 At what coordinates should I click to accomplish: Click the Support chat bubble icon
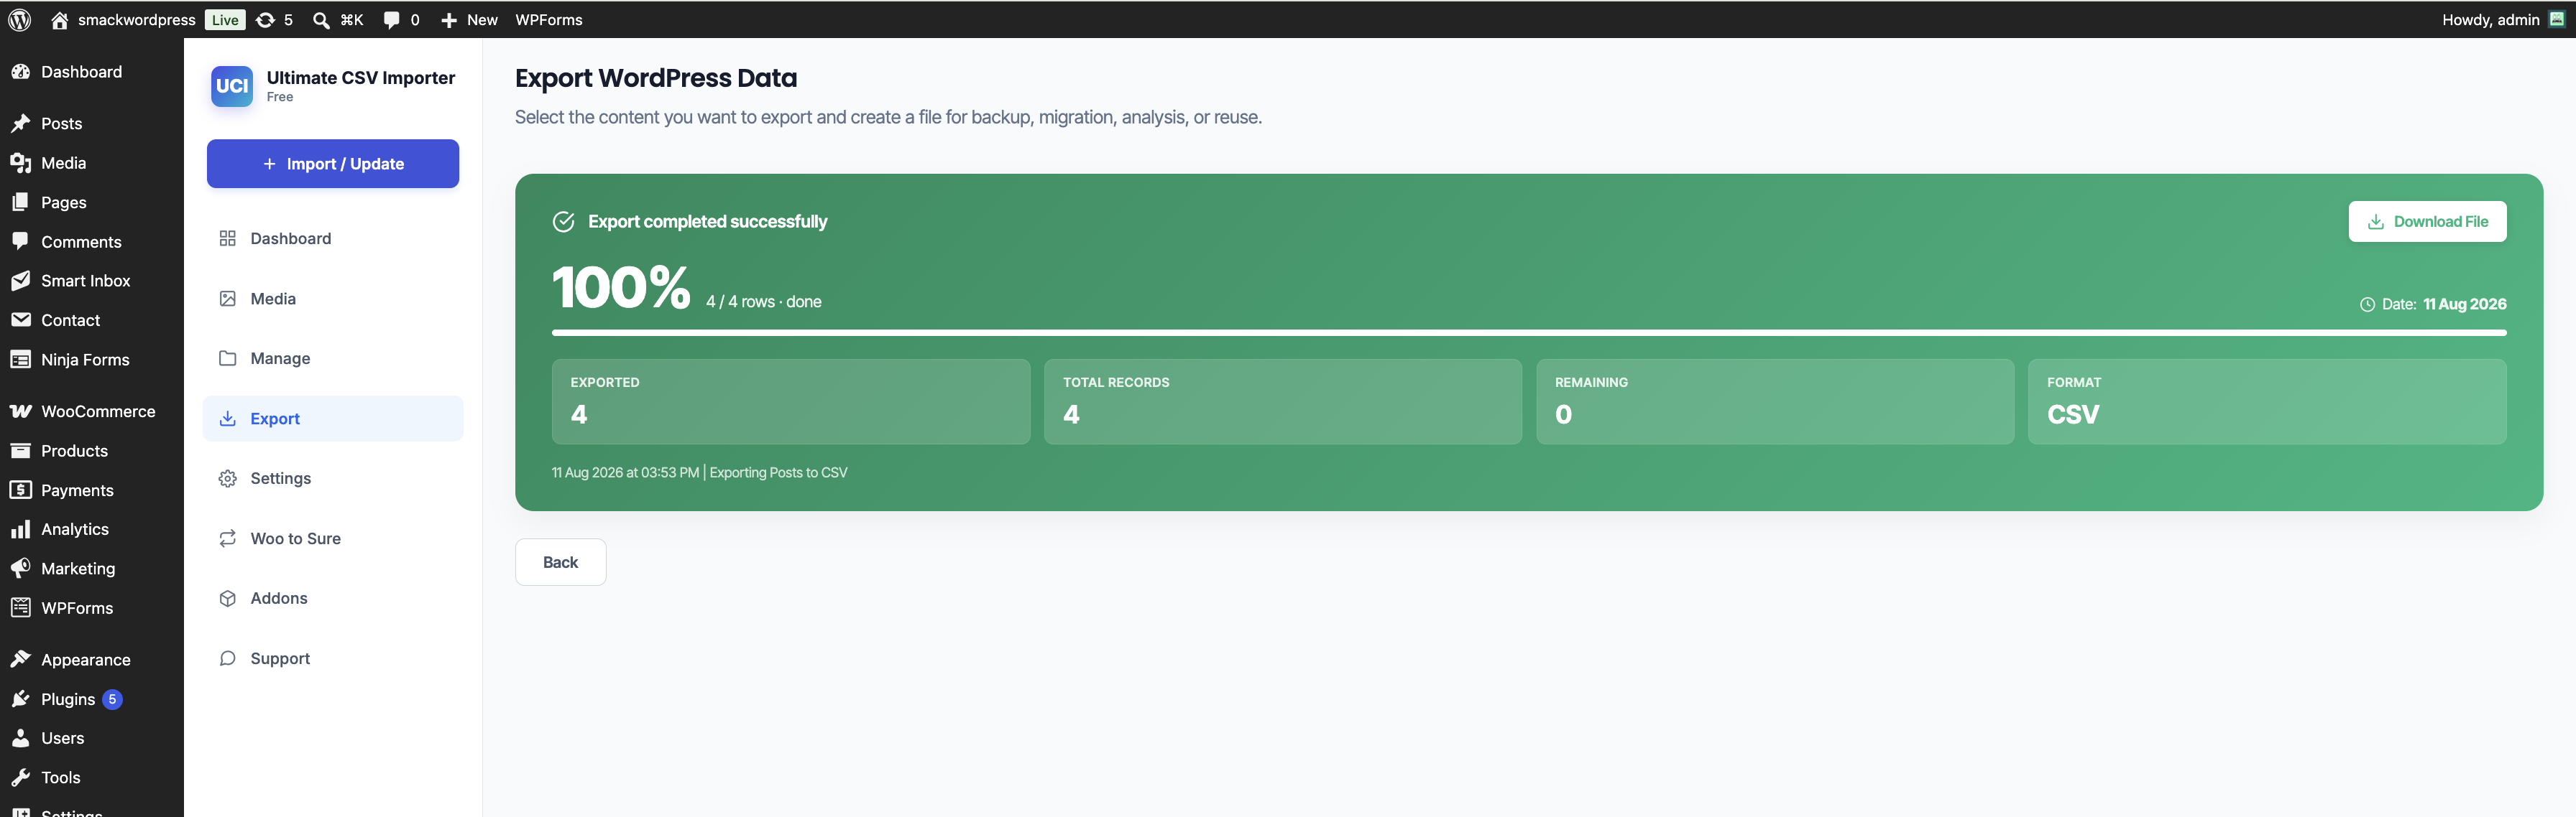tap(228, 658)
